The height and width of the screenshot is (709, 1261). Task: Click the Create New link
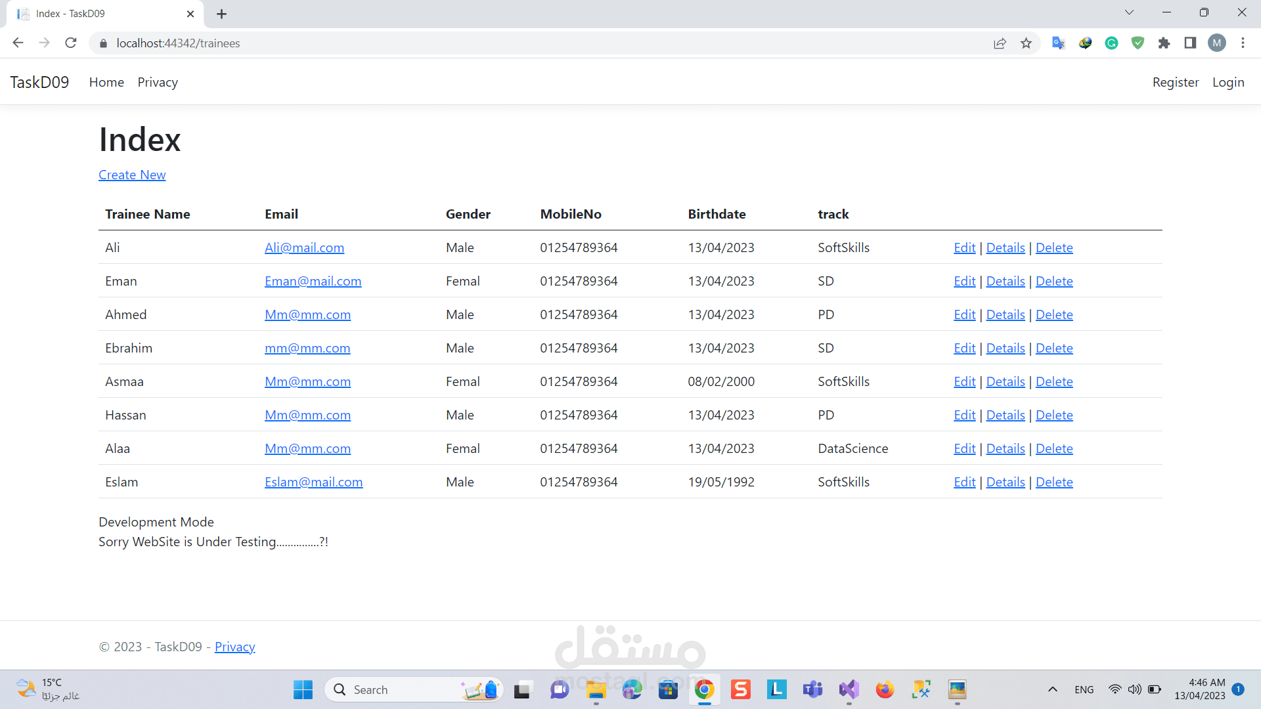point(131,175)
